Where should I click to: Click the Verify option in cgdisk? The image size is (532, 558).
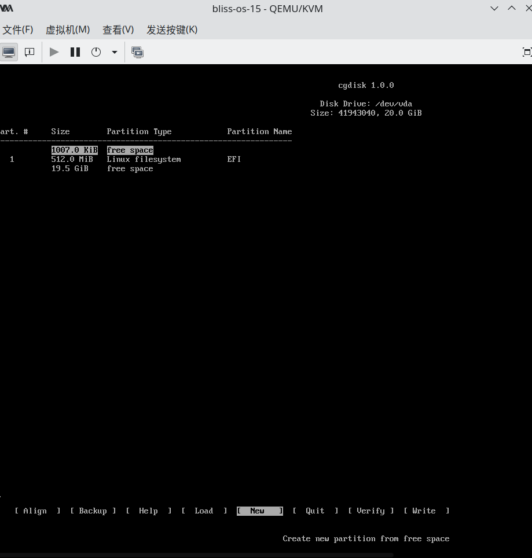(370, 511)
